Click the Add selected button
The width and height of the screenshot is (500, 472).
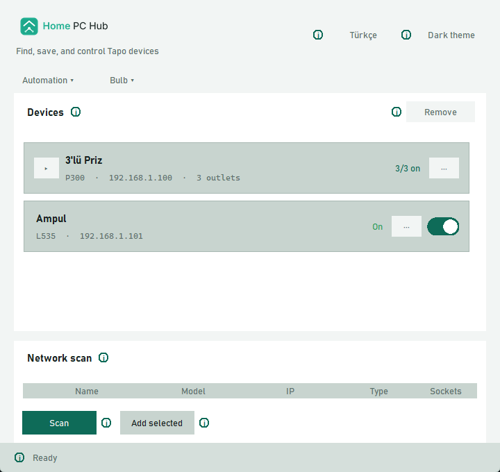pos(157,423)
